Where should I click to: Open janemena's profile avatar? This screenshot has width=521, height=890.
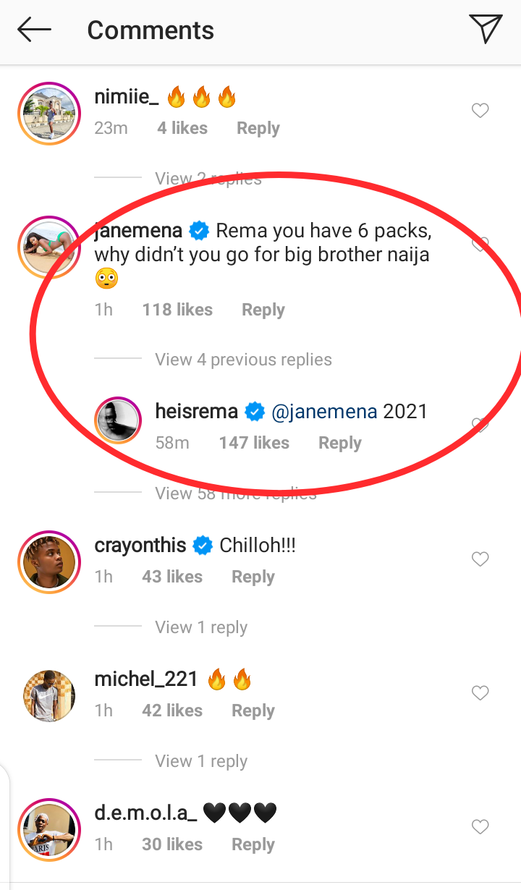[48, 247]
